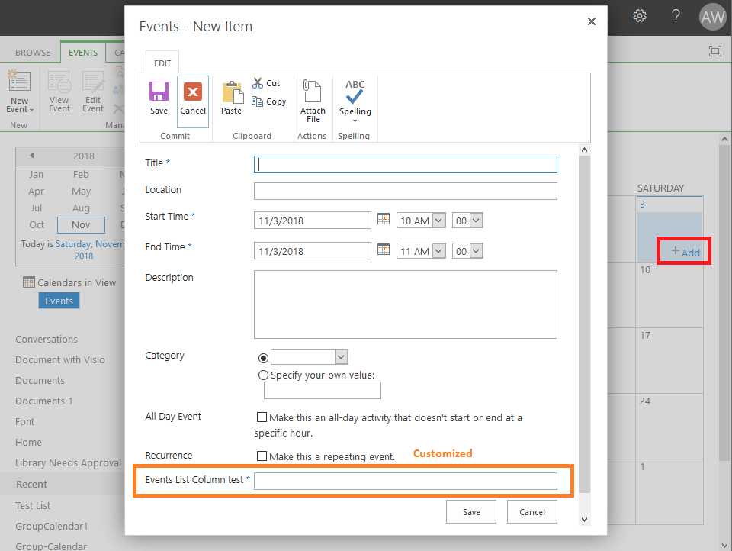Click the dialog scrollbar up arrow
The image size is (732, 551).
(585, 150)
